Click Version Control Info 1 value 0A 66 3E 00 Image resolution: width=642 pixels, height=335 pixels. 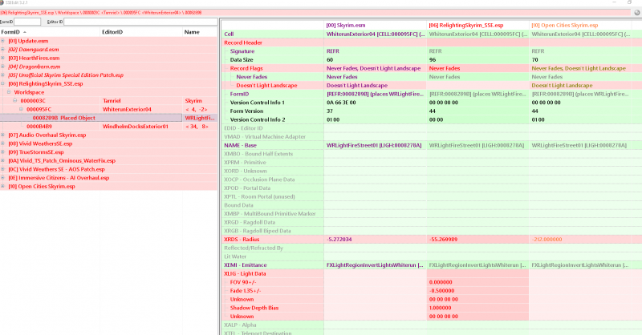pos(341,103)
